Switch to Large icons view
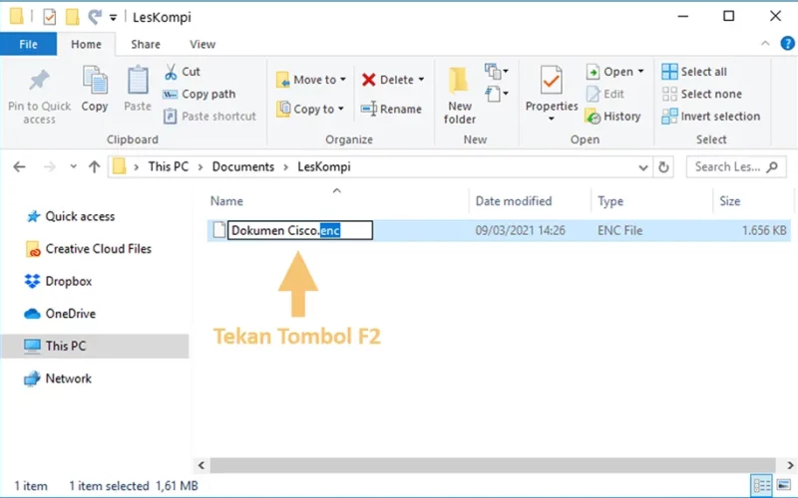 (784, 485)
